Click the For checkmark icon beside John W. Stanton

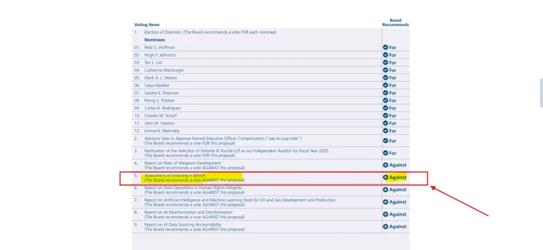coord(385,123)
